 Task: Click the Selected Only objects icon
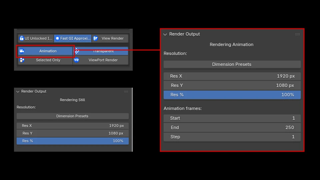coord(22,60)
